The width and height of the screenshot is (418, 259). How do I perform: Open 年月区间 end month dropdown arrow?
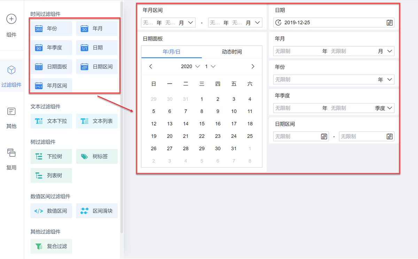257,23
